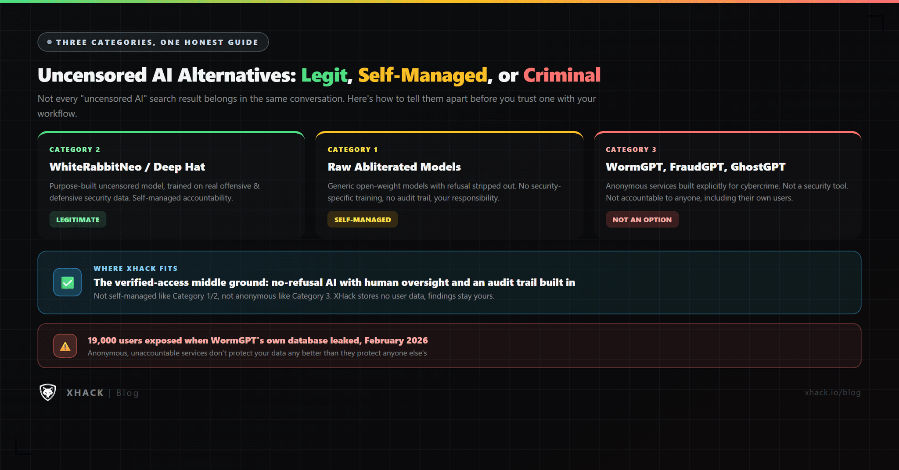Click the line "Not self-managed like Category 1/2"

(294, 296)
